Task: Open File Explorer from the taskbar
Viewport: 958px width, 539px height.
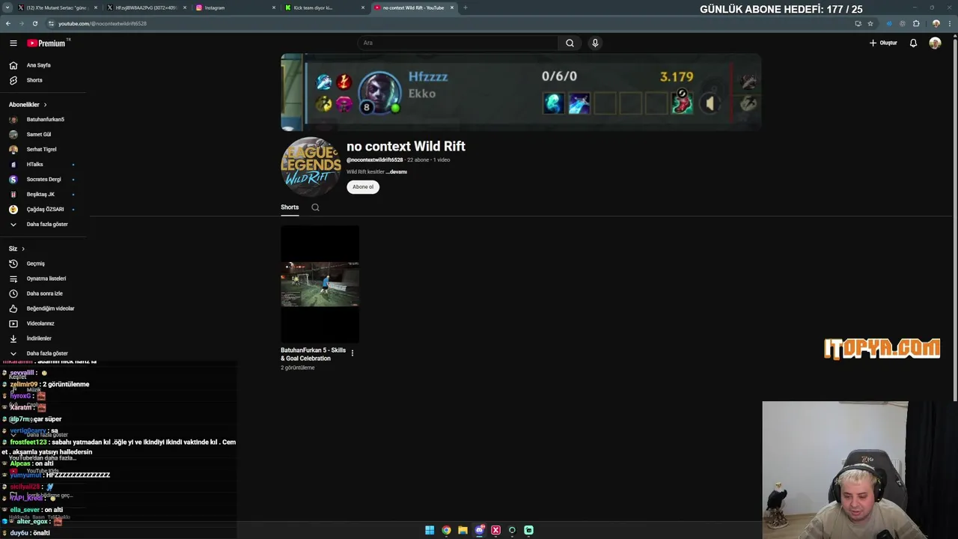Action: click(x=463, y=530)
